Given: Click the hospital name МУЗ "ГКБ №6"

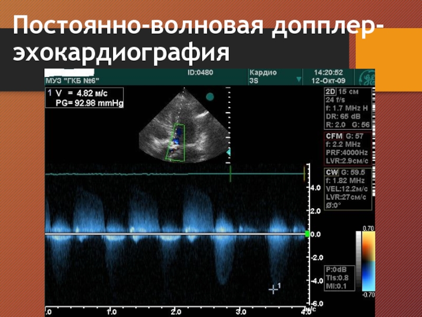Looking at the screenshot, I should coord(72,81).
